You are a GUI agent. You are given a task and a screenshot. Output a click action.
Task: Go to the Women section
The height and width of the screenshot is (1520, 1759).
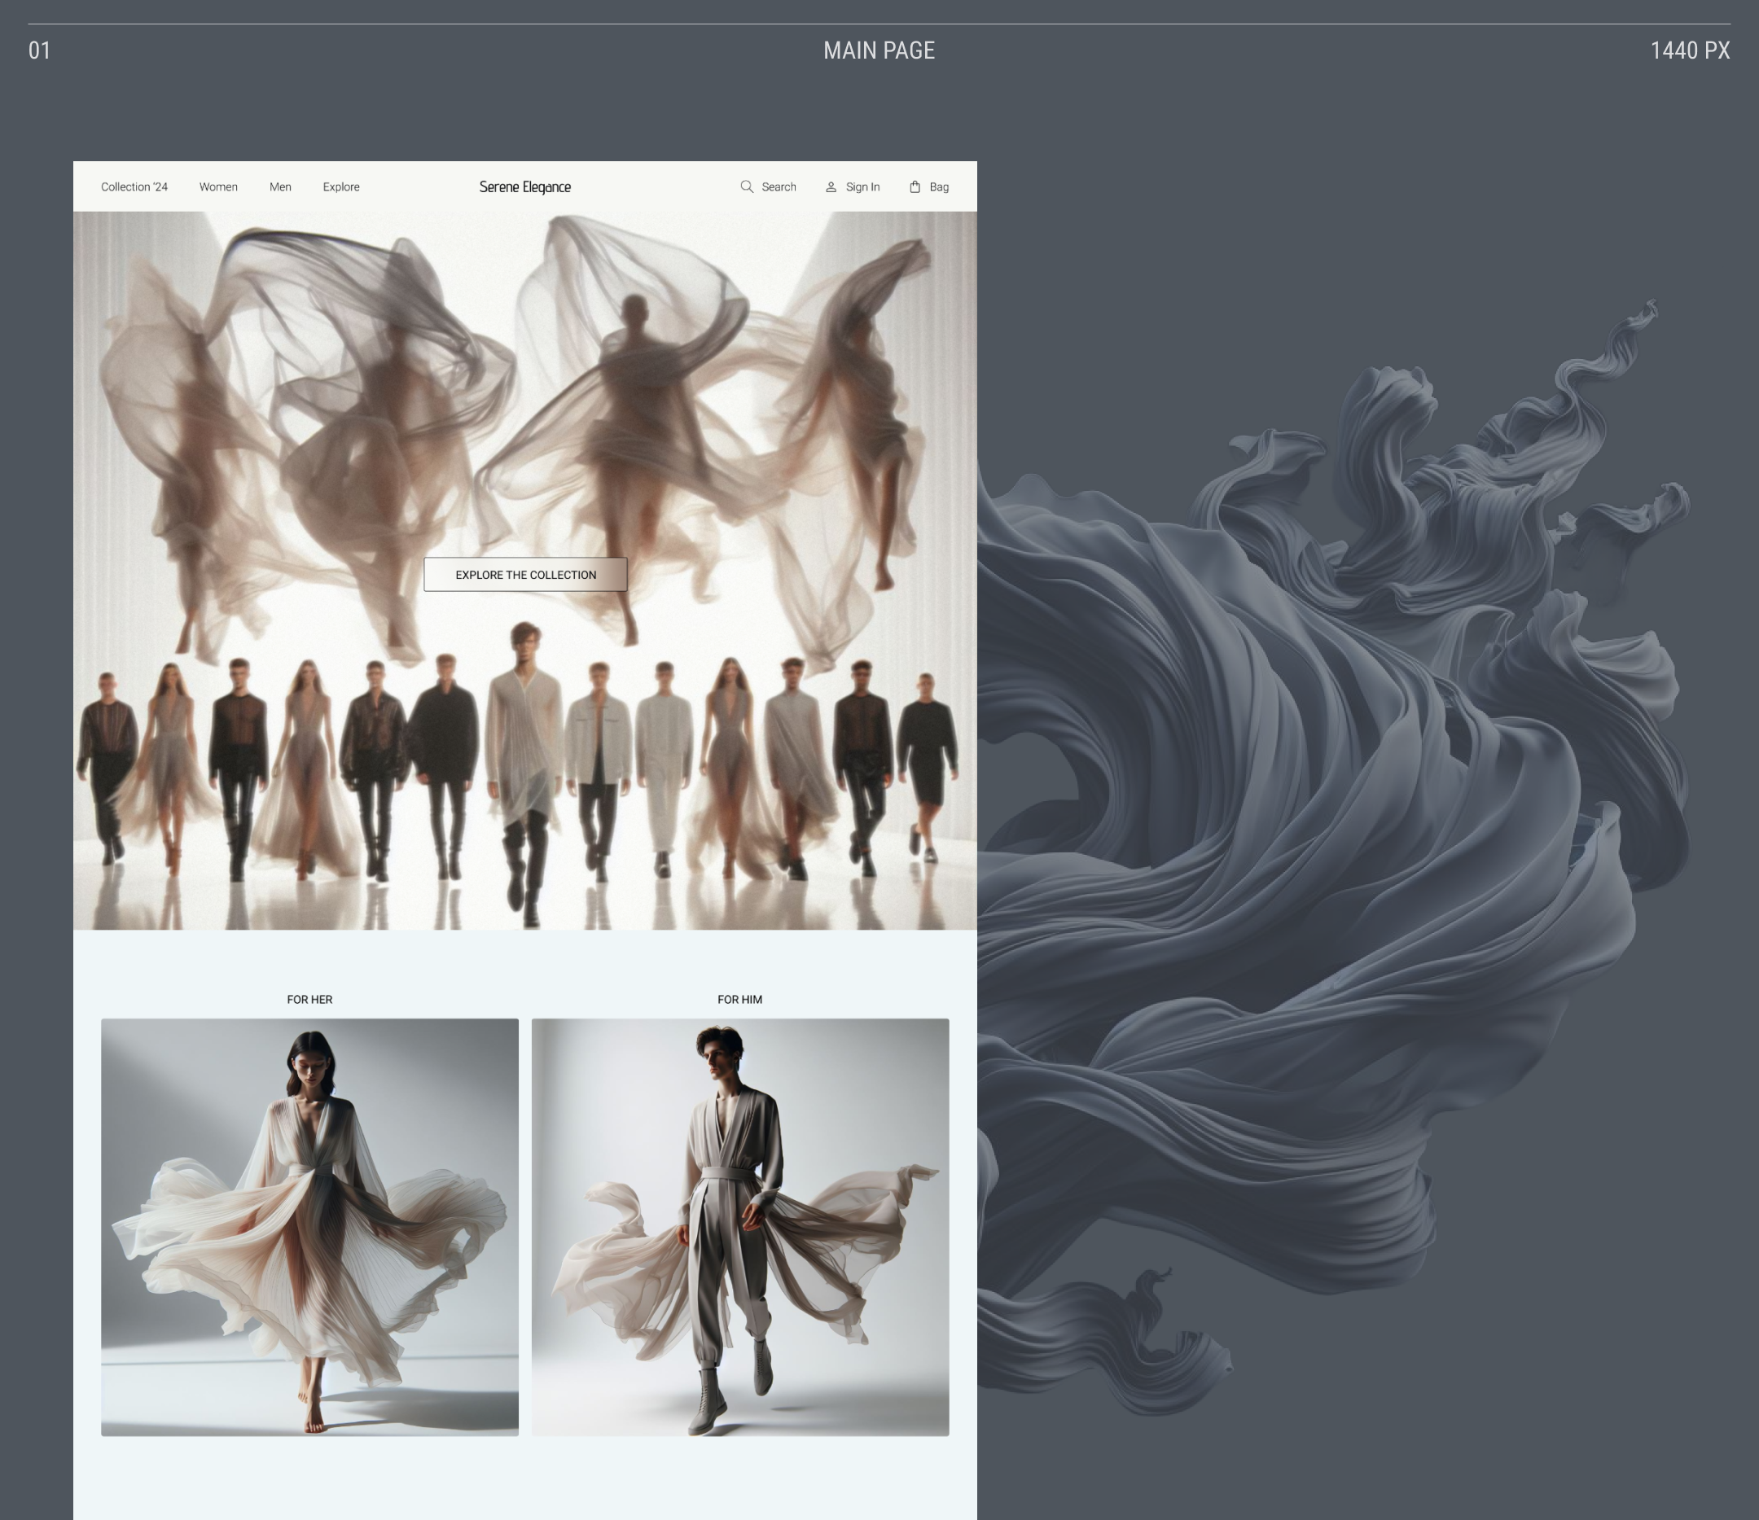coord(218,186)
